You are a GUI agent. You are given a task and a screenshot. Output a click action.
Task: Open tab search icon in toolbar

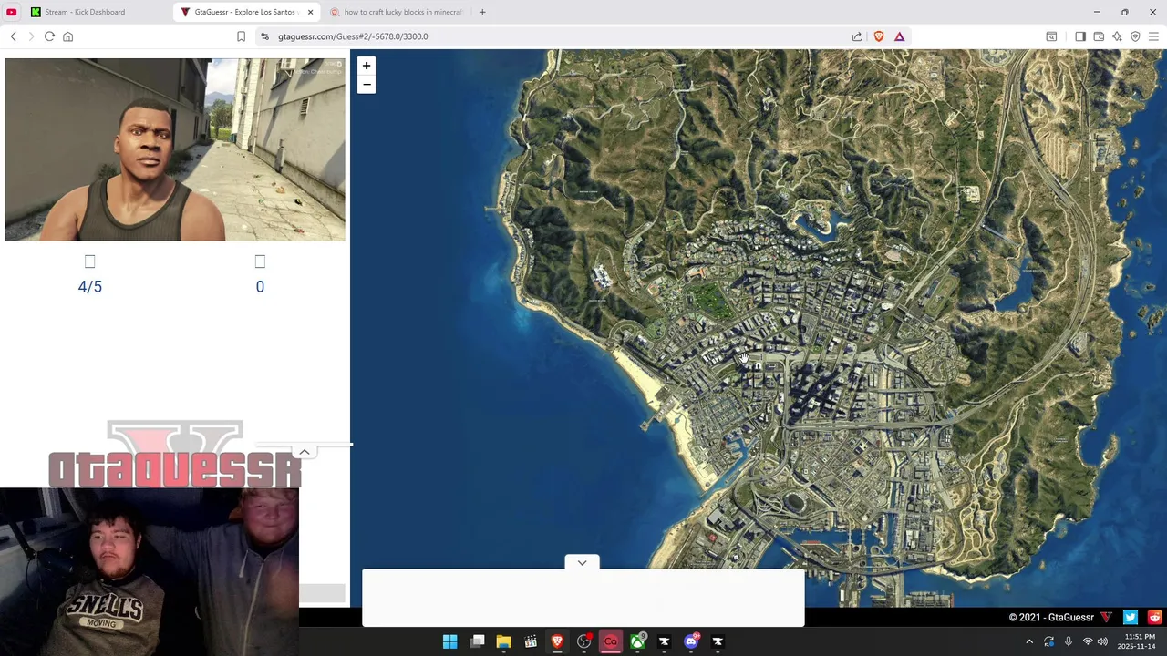click(x=1051, y=36)
